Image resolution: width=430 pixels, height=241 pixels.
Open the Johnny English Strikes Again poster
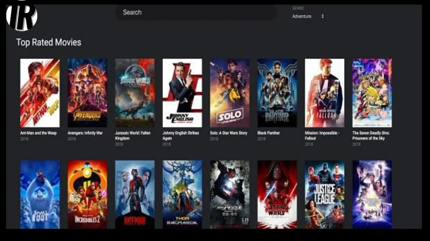(182, 93)
